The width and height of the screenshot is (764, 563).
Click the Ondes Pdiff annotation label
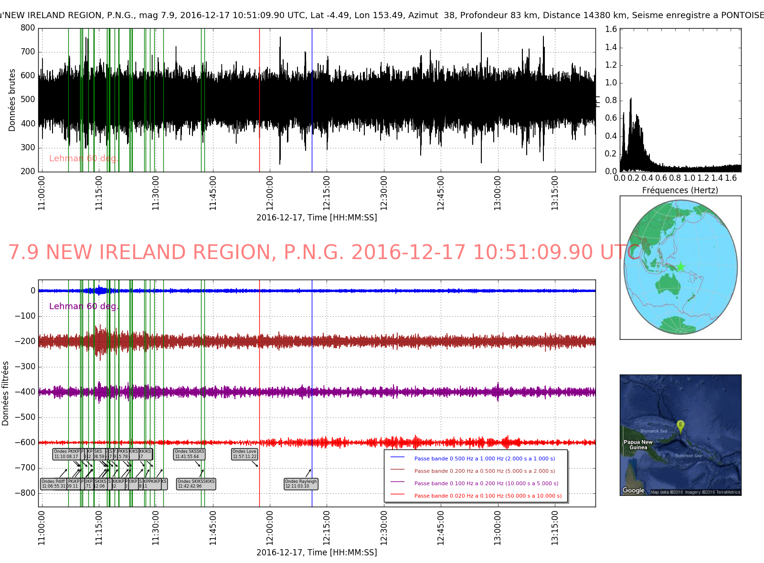click(53, 484)
